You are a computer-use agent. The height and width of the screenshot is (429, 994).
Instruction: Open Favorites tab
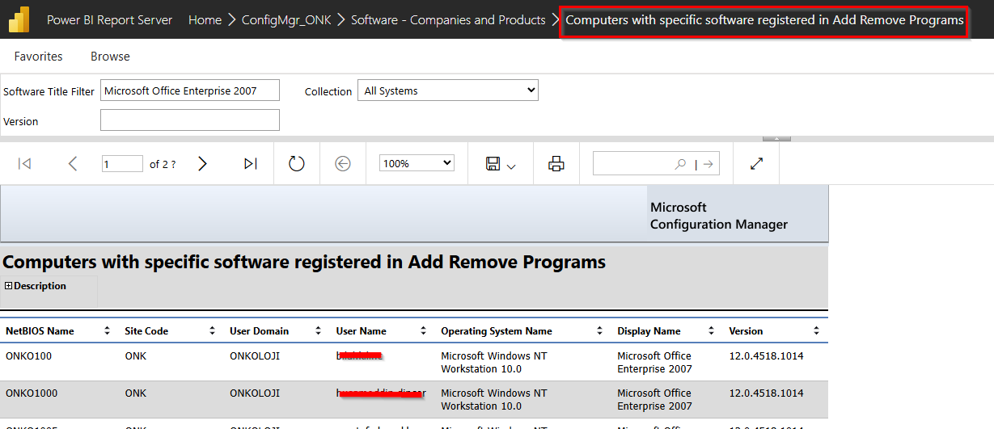click(39, 57)
